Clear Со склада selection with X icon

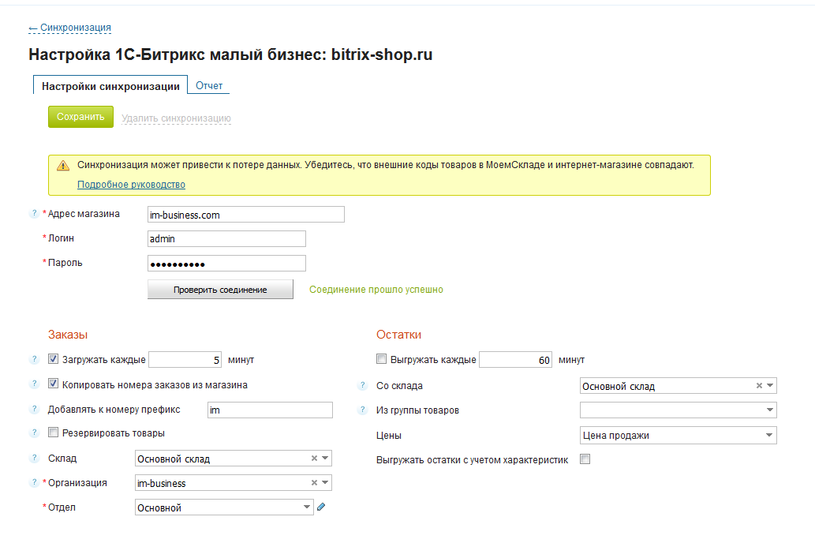759,385
